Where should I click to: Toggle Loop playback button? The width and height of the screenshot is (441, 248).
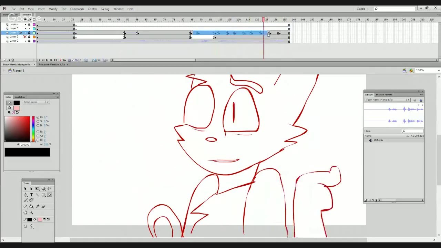[x=64, y=60]
